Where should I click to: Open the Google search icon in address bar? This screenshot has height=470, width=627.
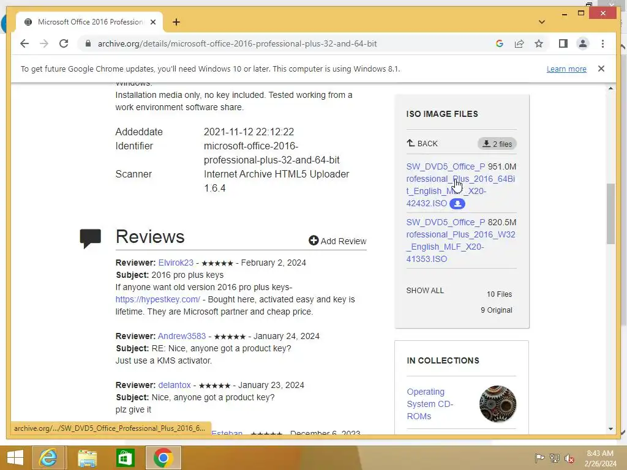tap(500, 43)
